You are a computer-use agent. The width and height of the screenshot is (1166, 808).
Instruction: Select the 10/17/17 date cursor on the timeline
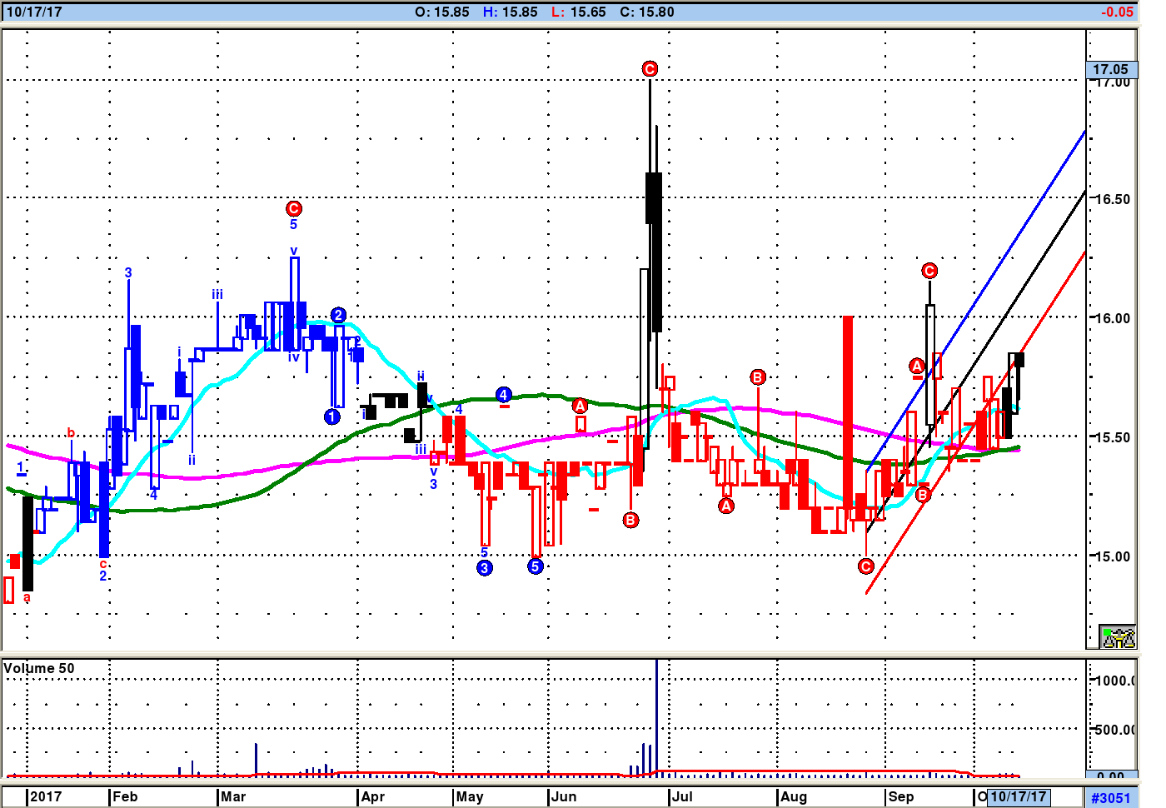pyautogui.click(x=1018, y=796)
